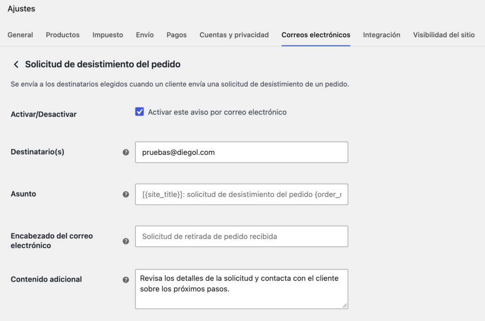Viewport: 485px width, 321px height.
Task: Click the 'Encabezado del correo electrónico' label
Action: click(52, 241)
